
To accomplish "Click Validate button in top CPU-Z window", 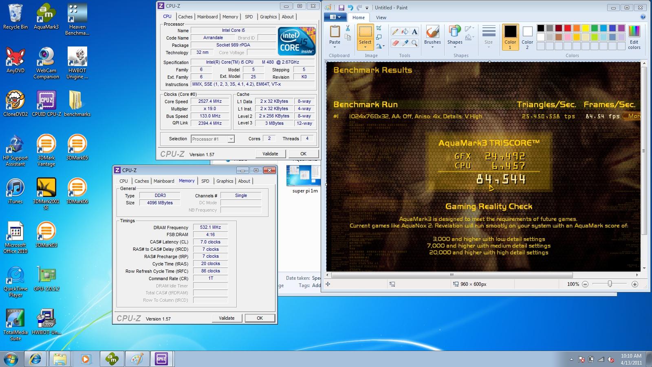I will (270, 154).
